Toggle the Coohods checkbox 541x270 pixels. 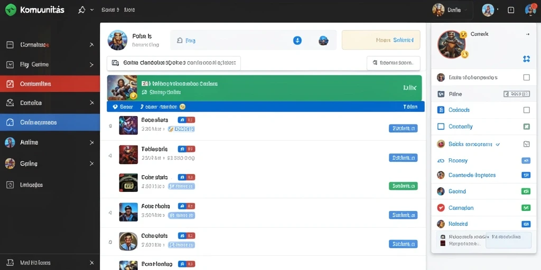(527, 110)
